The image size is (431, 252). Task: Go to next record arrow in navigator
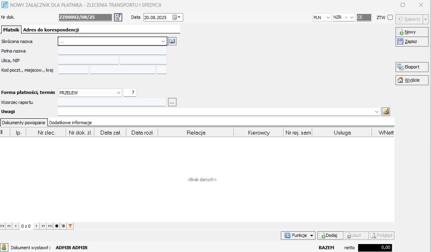(x=36, y=226)
